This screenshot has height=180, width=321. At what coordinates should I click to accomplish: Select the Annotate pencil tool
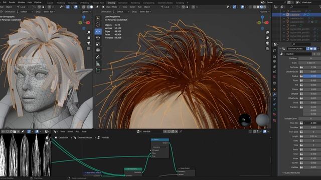coord(98,57)
